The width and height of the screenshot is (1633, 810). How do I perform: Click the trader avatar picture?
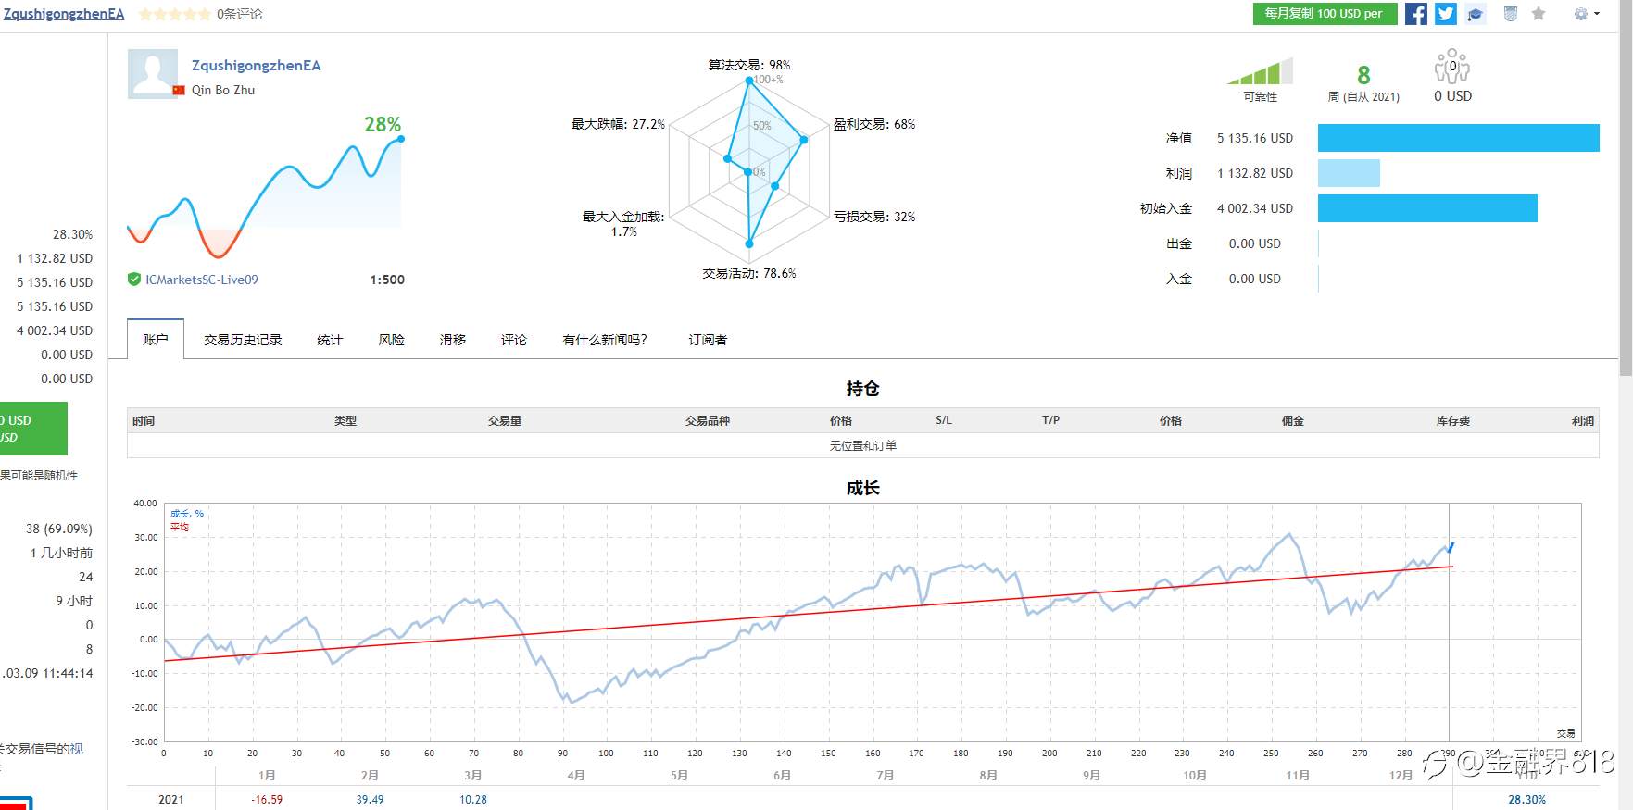point(153,74)
